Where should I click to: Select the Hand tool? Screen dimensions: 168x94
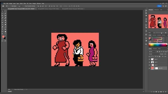point(5,32)
